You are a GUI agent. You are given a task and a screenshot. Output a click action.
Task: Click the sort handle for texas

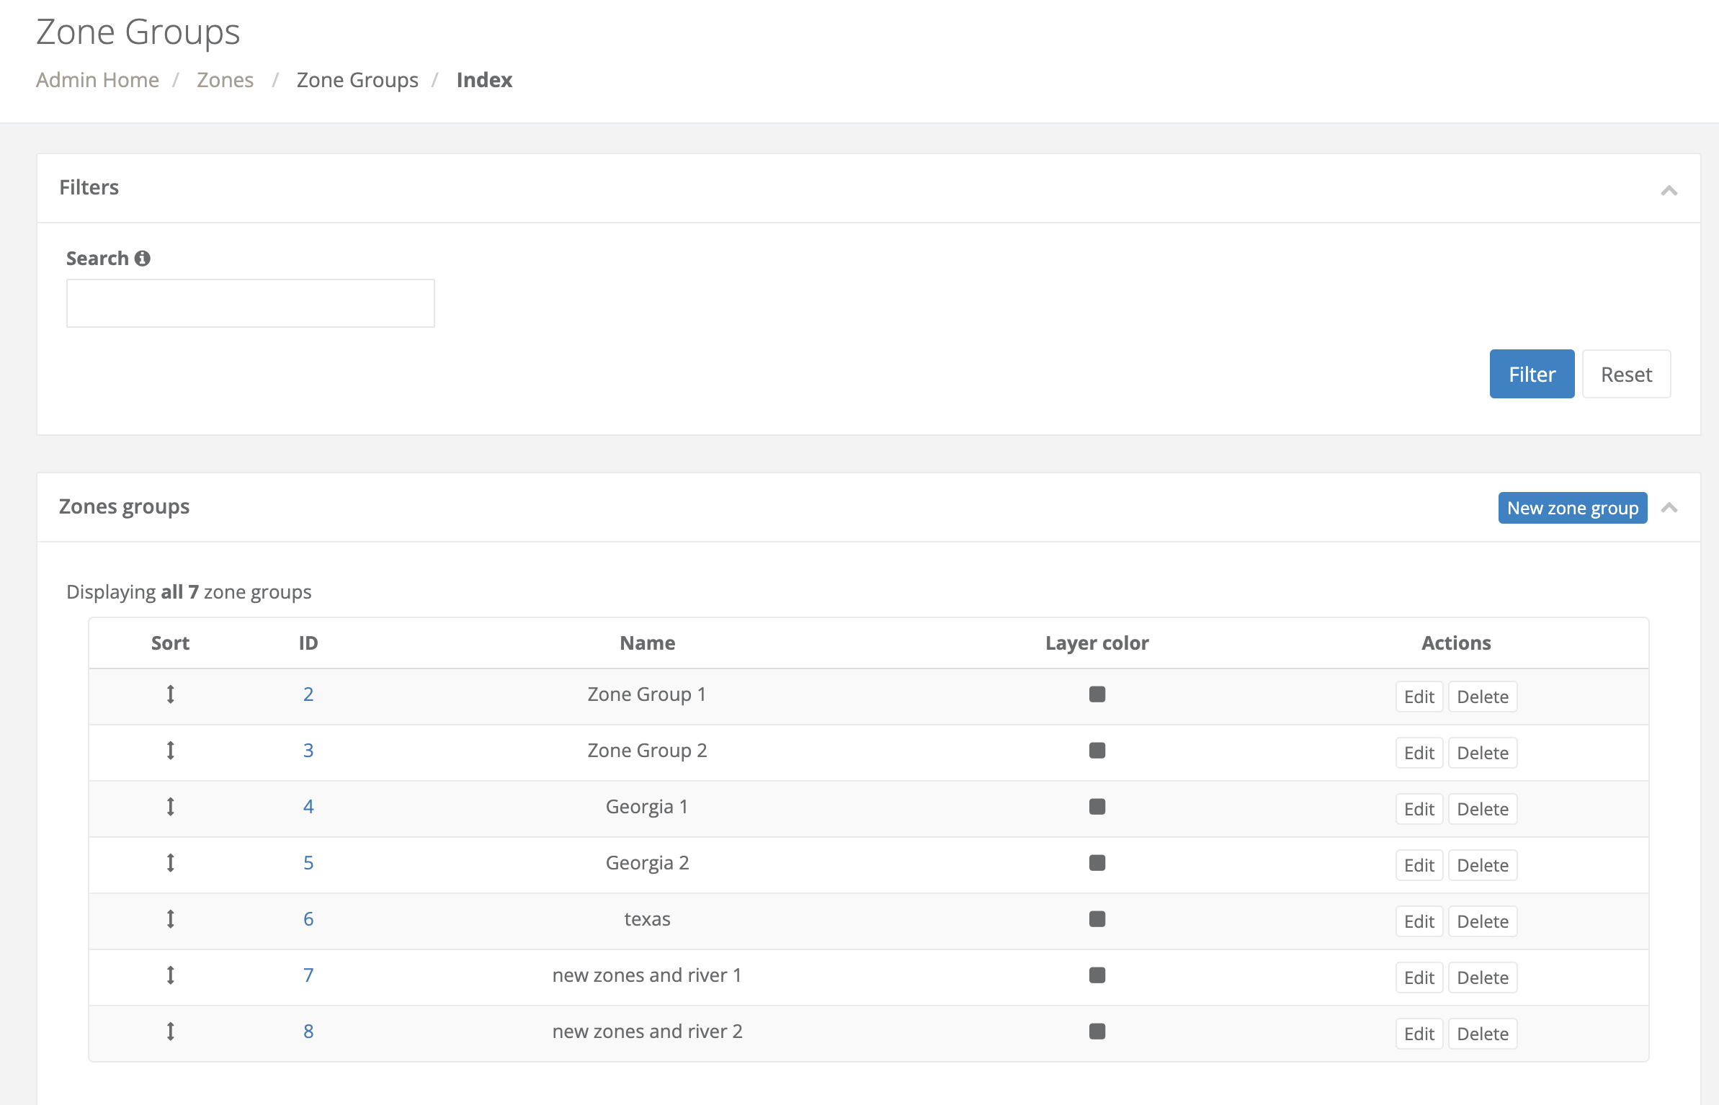171,919
